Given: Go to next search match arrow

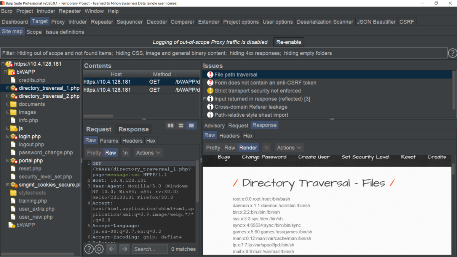Looking at the screenshot, I should 125,249.
